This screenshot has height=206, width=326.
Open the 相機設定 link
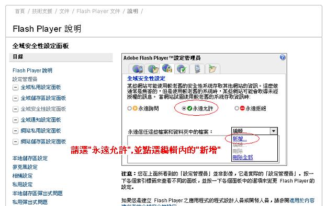[23, 176]
